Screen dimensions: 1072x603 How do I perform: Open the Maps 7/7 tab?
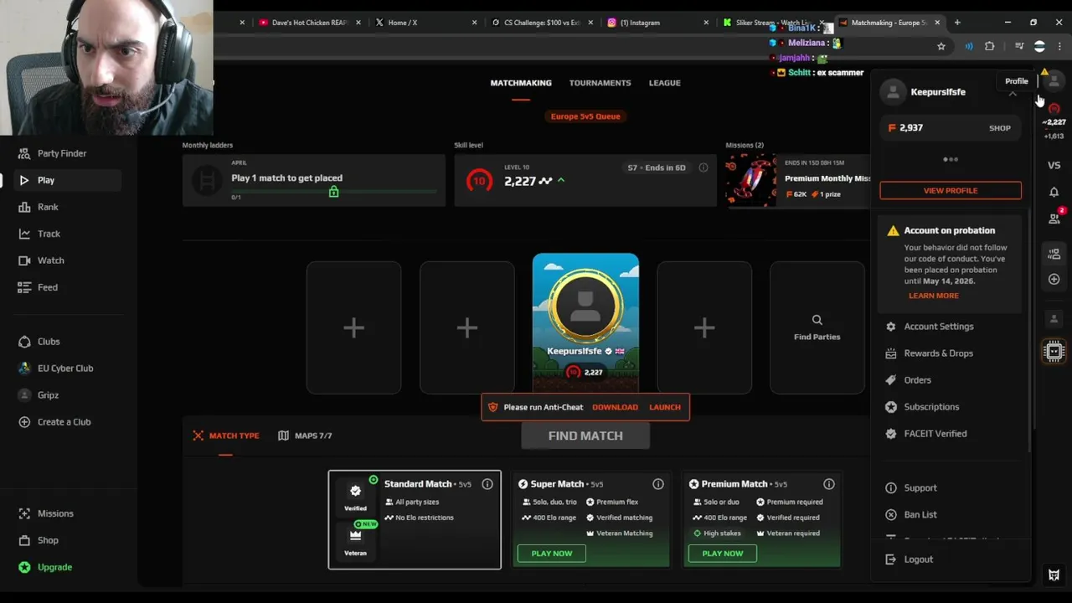click(305, 435)
